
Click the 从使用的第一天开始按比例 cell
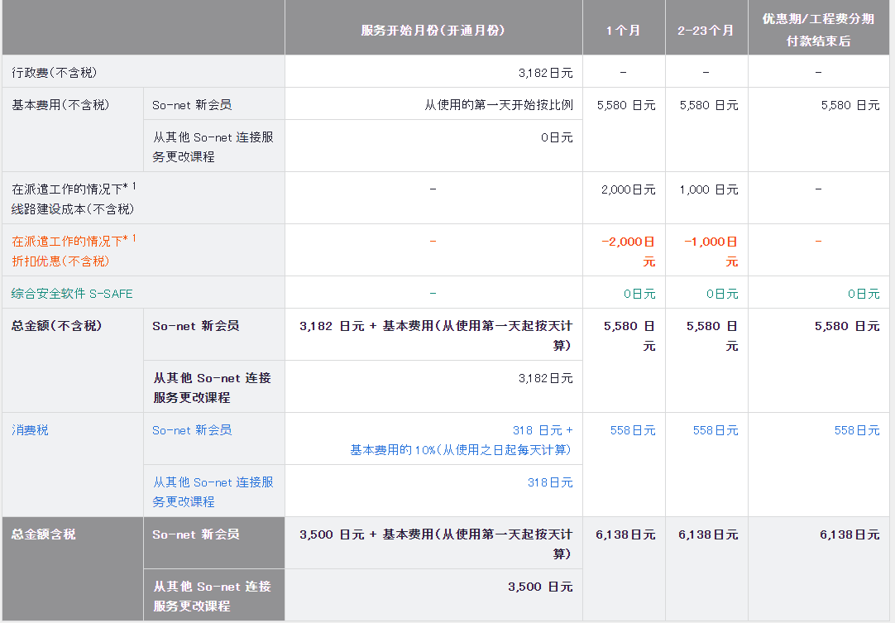tap(498, 105)
